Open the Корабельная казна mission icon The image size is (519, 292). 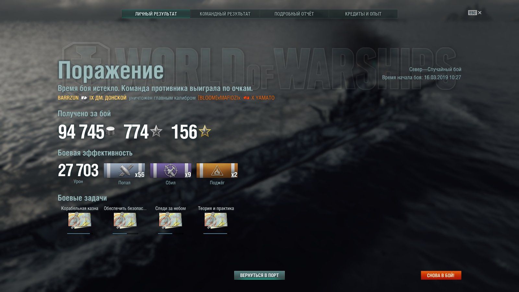tap(79, 221)
